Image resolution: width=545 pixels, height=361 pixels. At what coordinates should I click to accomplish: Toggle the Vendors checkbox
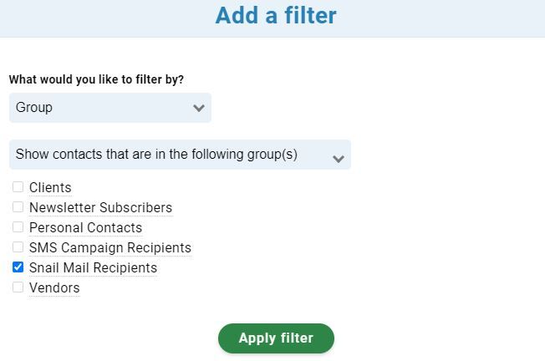[18, 287]
